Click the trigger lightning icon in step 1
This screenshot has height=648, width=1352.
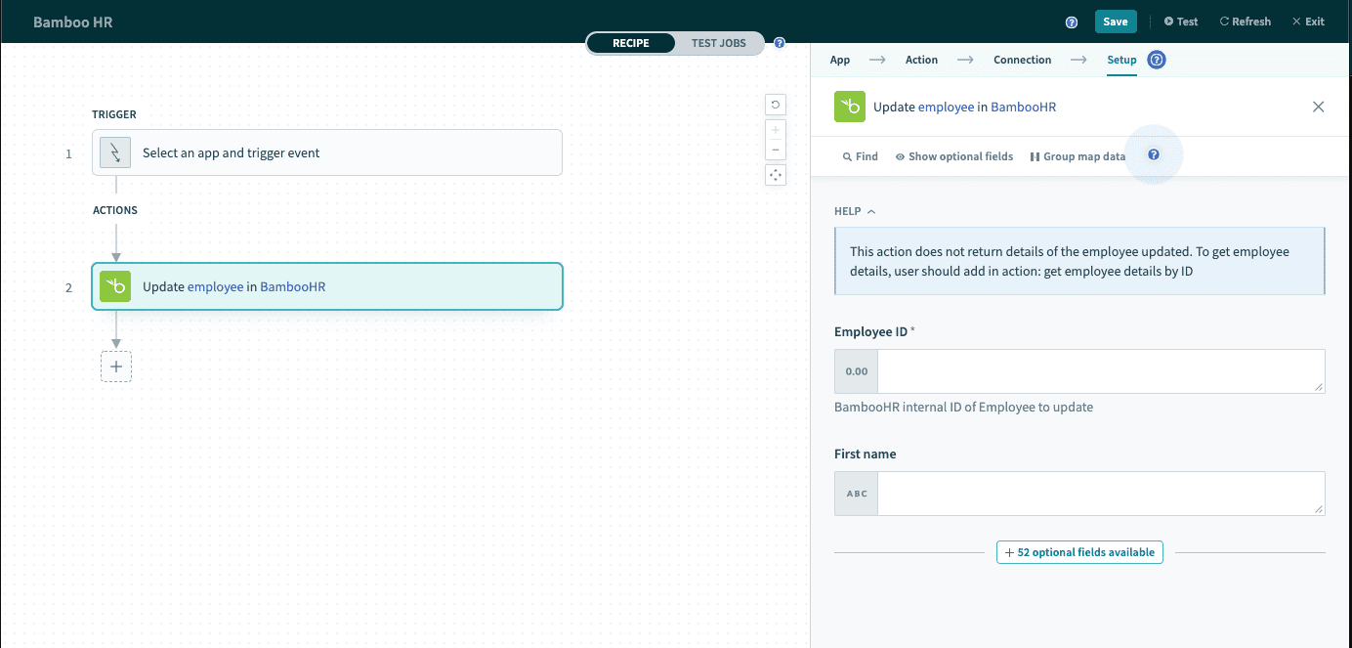click(x=115, y=152)
